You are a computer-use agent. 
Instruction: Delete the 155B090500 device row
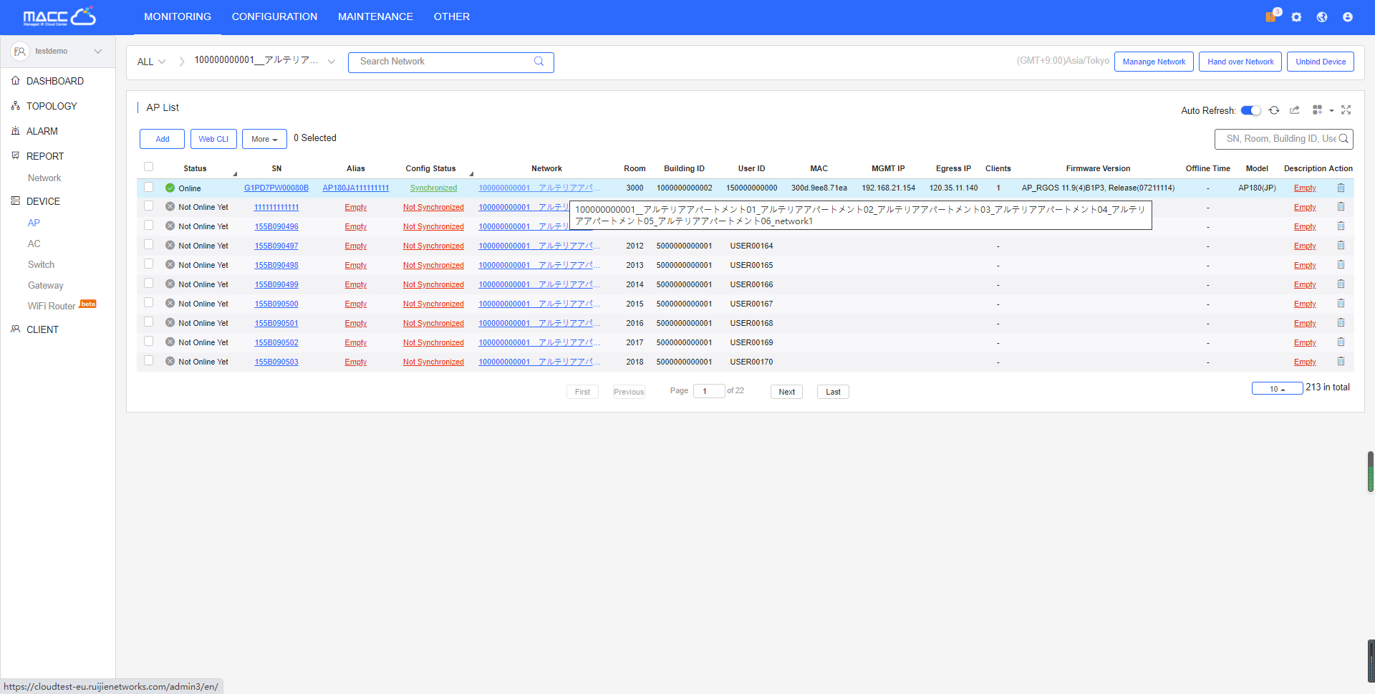click(1341, 304)
